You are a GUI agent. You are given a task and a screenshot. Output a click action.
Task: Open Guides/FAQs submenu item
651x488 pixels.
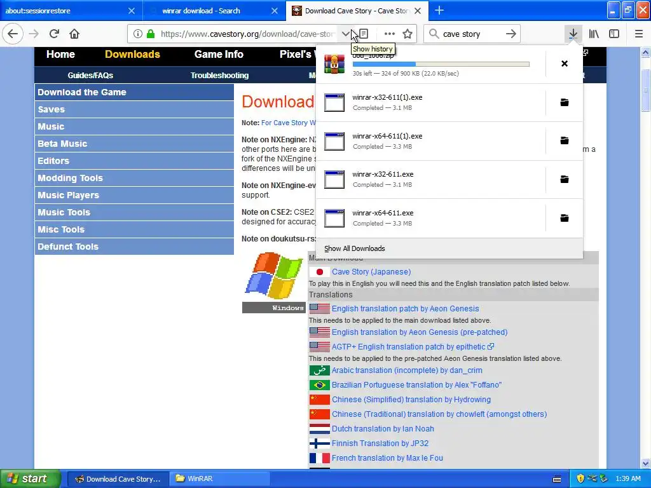click(90, 76)
